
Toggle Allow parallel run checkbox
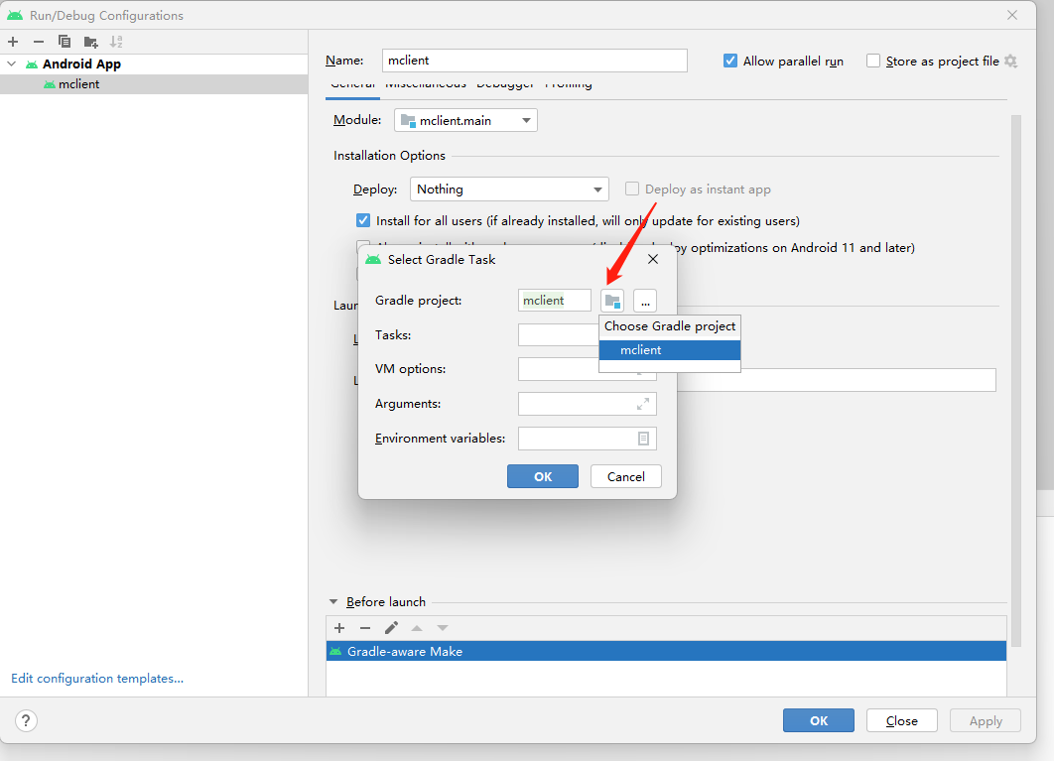click(730, 61)
